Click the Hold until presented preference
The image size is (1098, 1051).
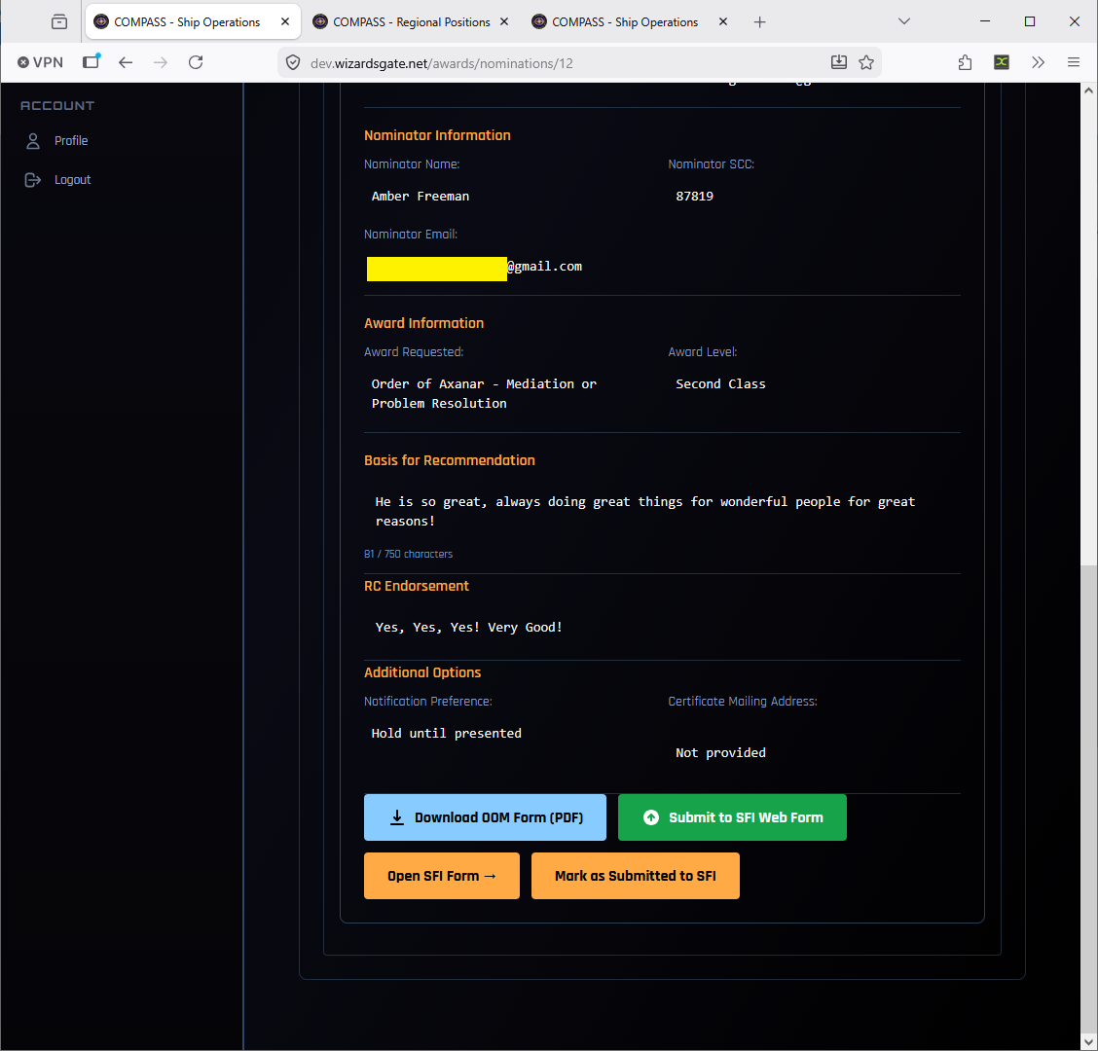pyautogui.click(x=446, y=733)
